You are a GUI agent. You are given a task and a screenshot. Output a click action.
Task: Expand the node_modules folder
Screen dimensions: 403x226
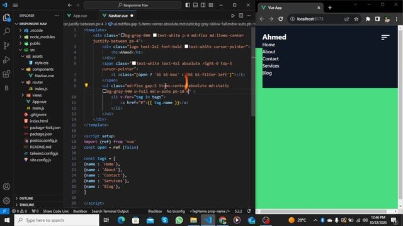click(39, 37)
